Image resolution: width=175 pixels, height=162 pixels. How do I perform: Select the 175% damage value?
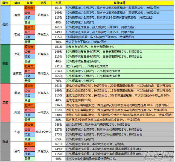pyautogui.click(x=59, y=134)
